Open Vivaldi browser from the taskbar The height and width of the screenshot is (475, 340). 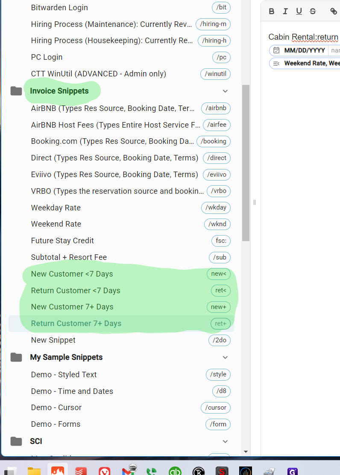[104, 471]
